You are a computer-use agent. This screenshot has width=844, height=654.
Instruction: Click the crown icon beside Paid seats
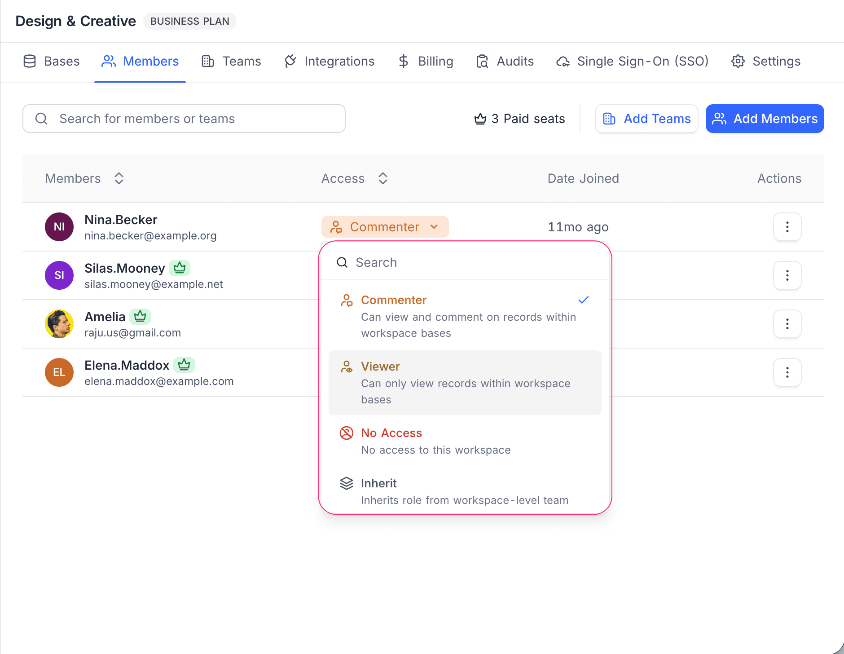coord(480,119)
